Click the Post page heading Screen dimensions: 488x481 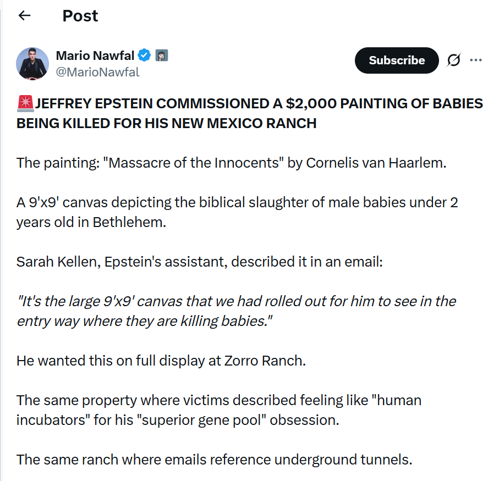[80, 16]
